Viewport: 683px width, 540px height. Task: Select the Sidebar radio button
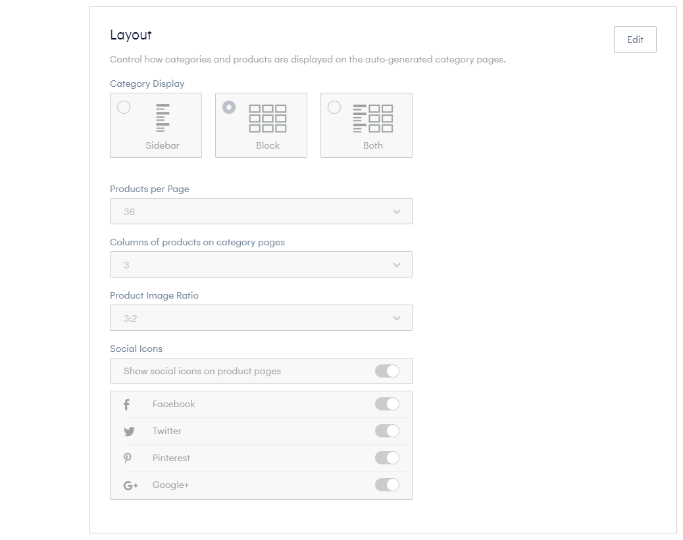tap(124, 107)
